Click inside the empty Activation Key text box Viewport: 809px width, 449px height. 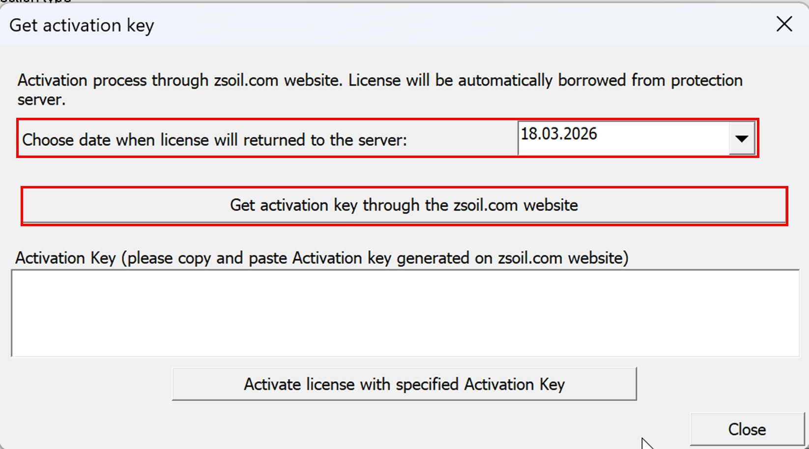404,313
